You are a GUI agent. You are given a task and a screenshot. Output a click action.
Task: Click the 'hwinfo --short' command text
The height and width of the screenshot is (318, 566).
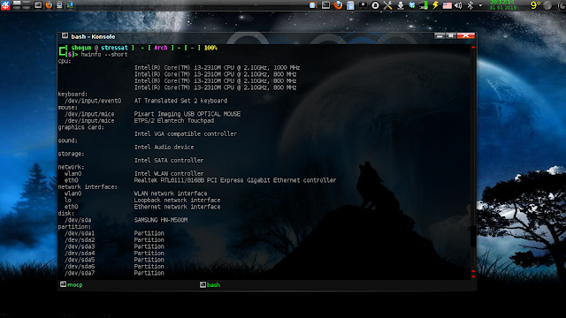point(104,55)
